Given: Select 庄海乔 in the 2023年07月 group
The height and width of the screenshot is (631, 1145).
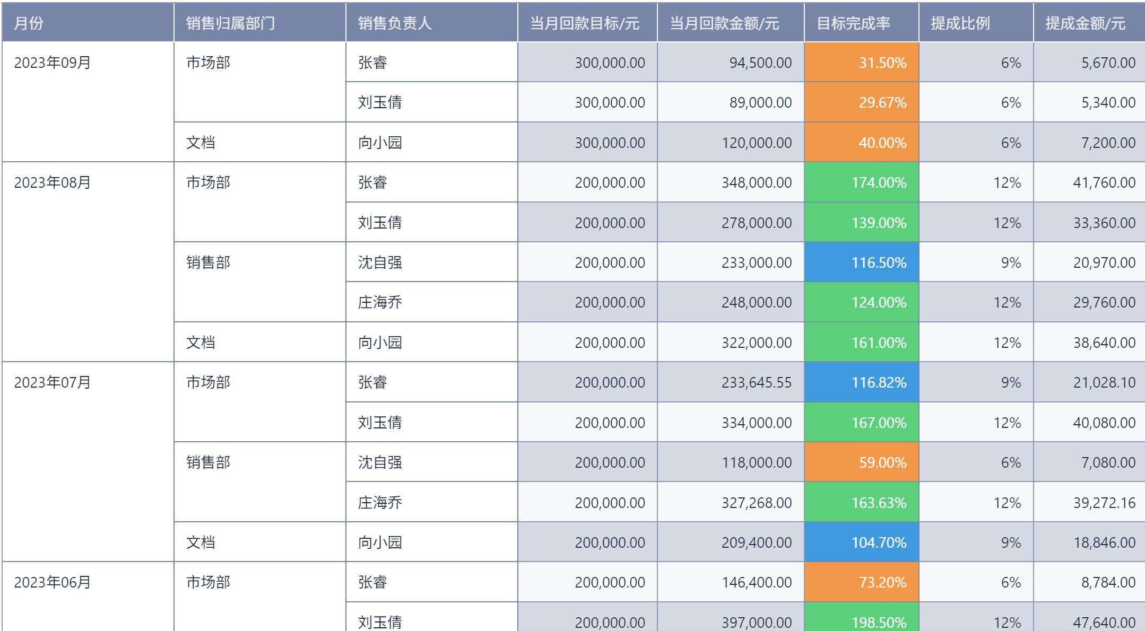Looking at the screenshot, I should [x=380, y=502].
